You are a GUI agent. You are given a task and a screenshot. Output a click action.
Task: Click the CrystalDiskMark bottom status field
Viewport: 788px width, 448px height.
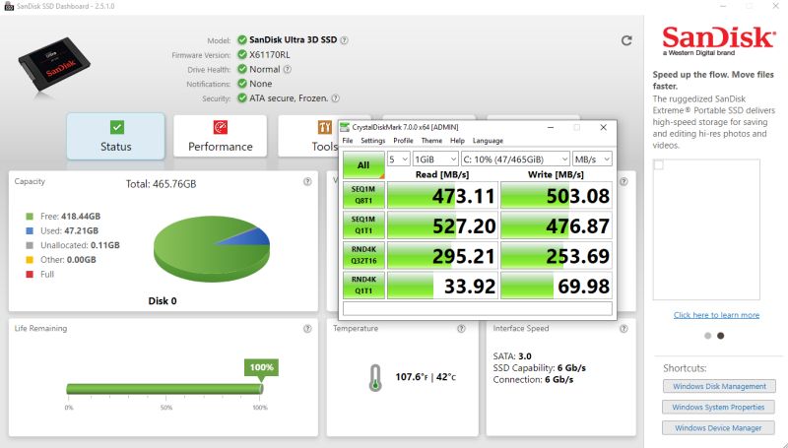click(478, 308)
